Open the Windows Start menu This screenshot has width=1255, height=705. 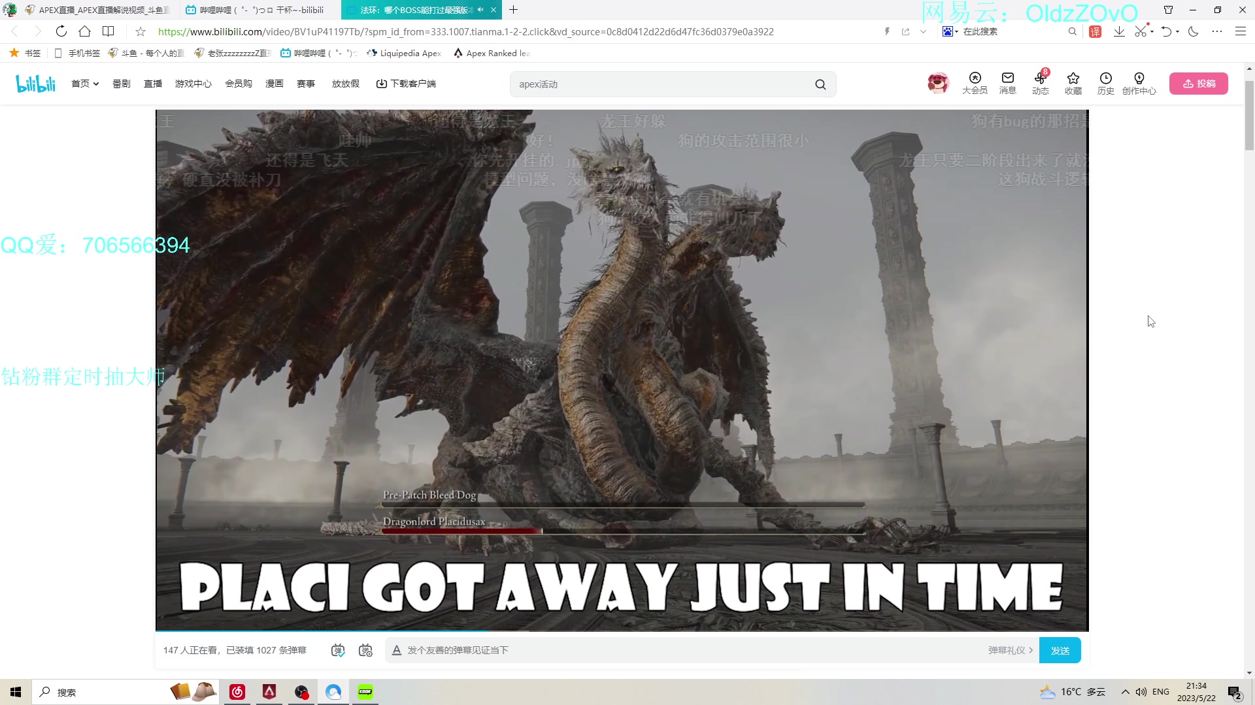[16, 692]
